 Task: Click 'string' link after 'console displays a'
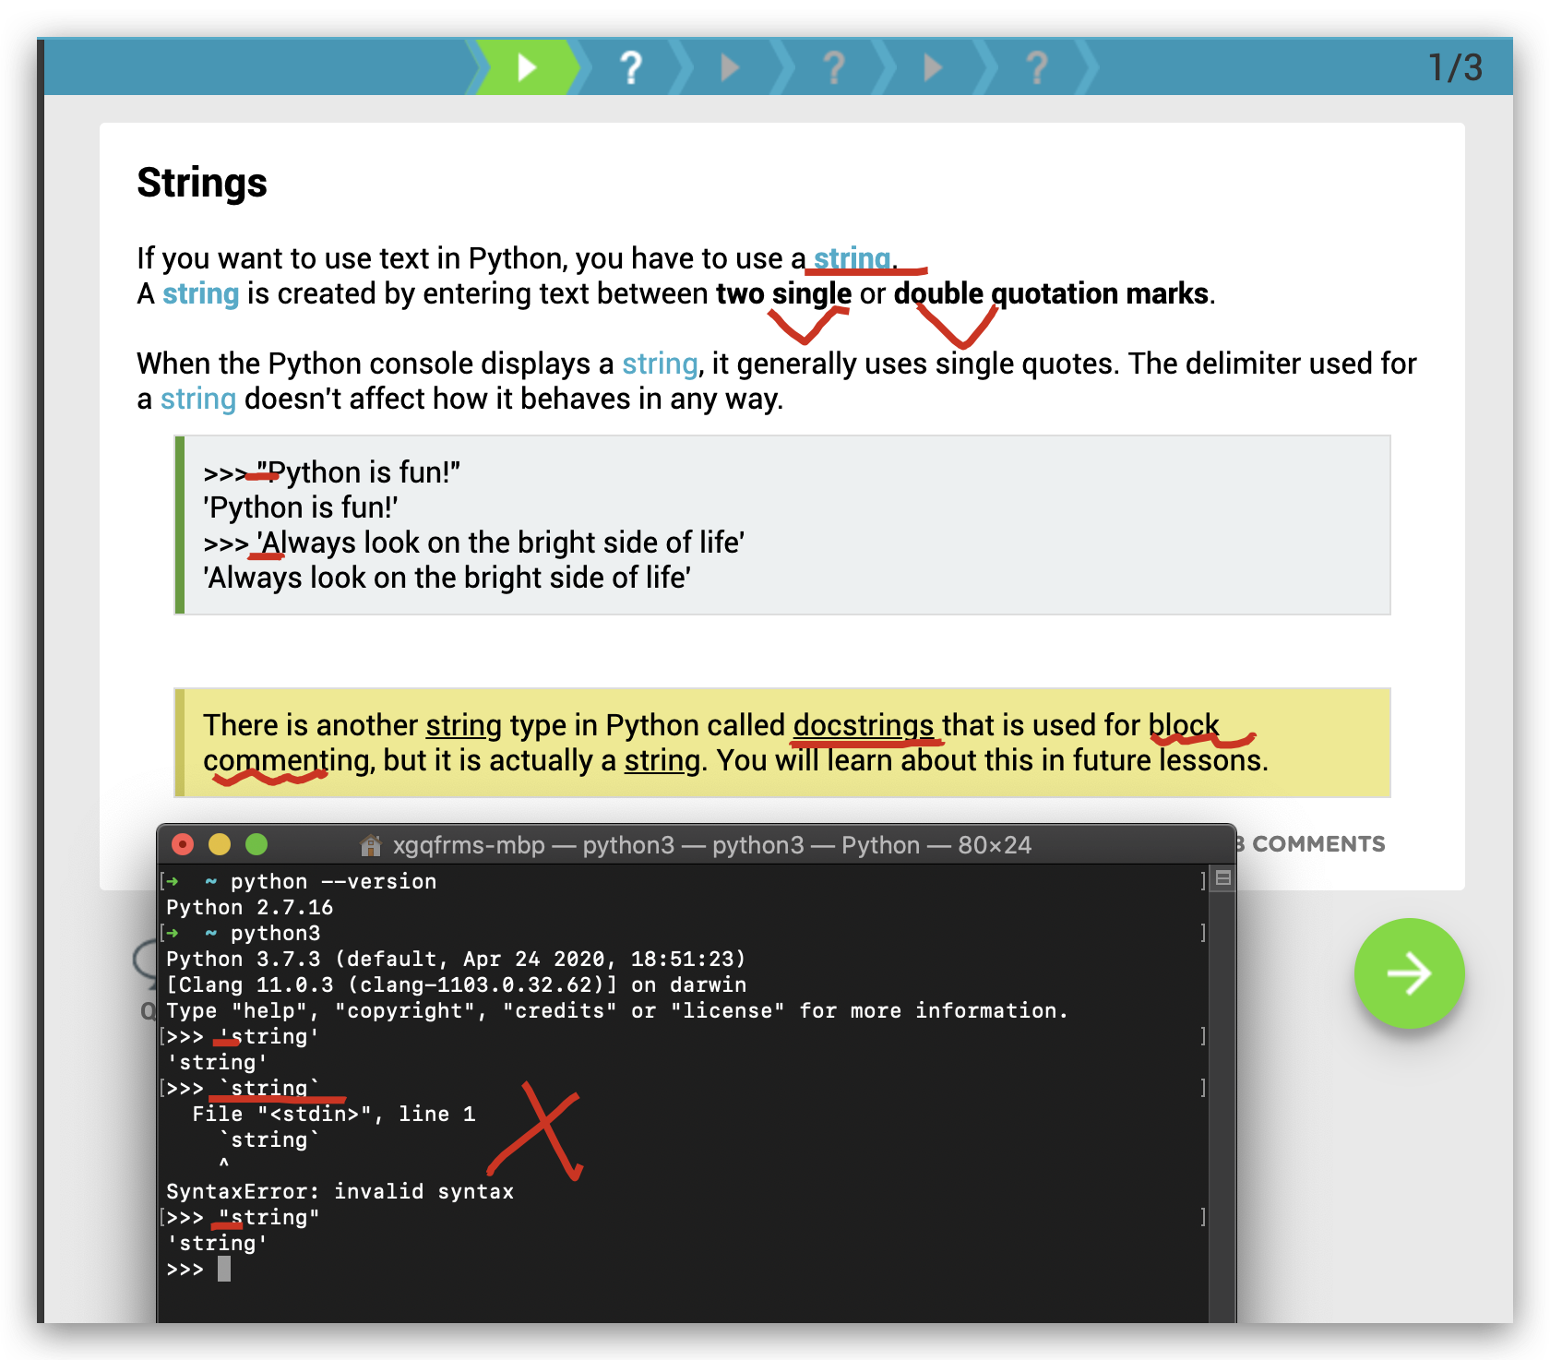(660, 364)
